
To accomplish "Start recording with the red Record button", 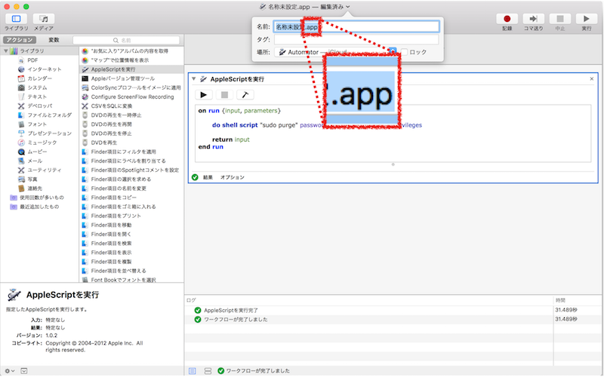I will [507, 19].
